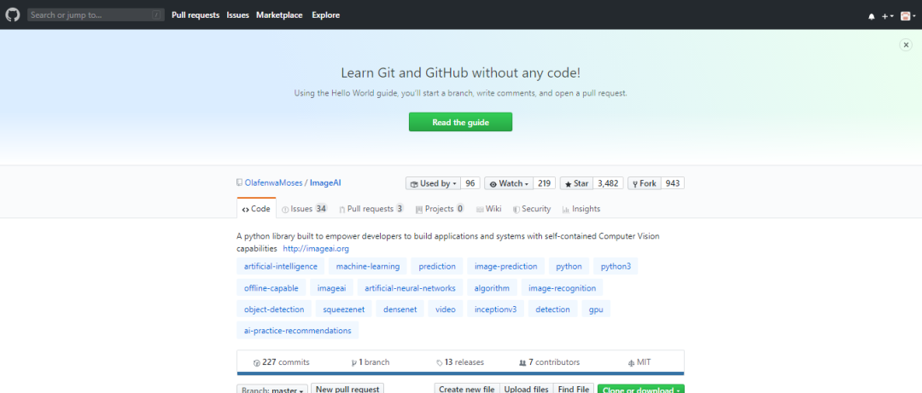The height and width of the screenshot is (393, 922).
Task: Open the GitHub Octocat home logo
Action: 13,15
